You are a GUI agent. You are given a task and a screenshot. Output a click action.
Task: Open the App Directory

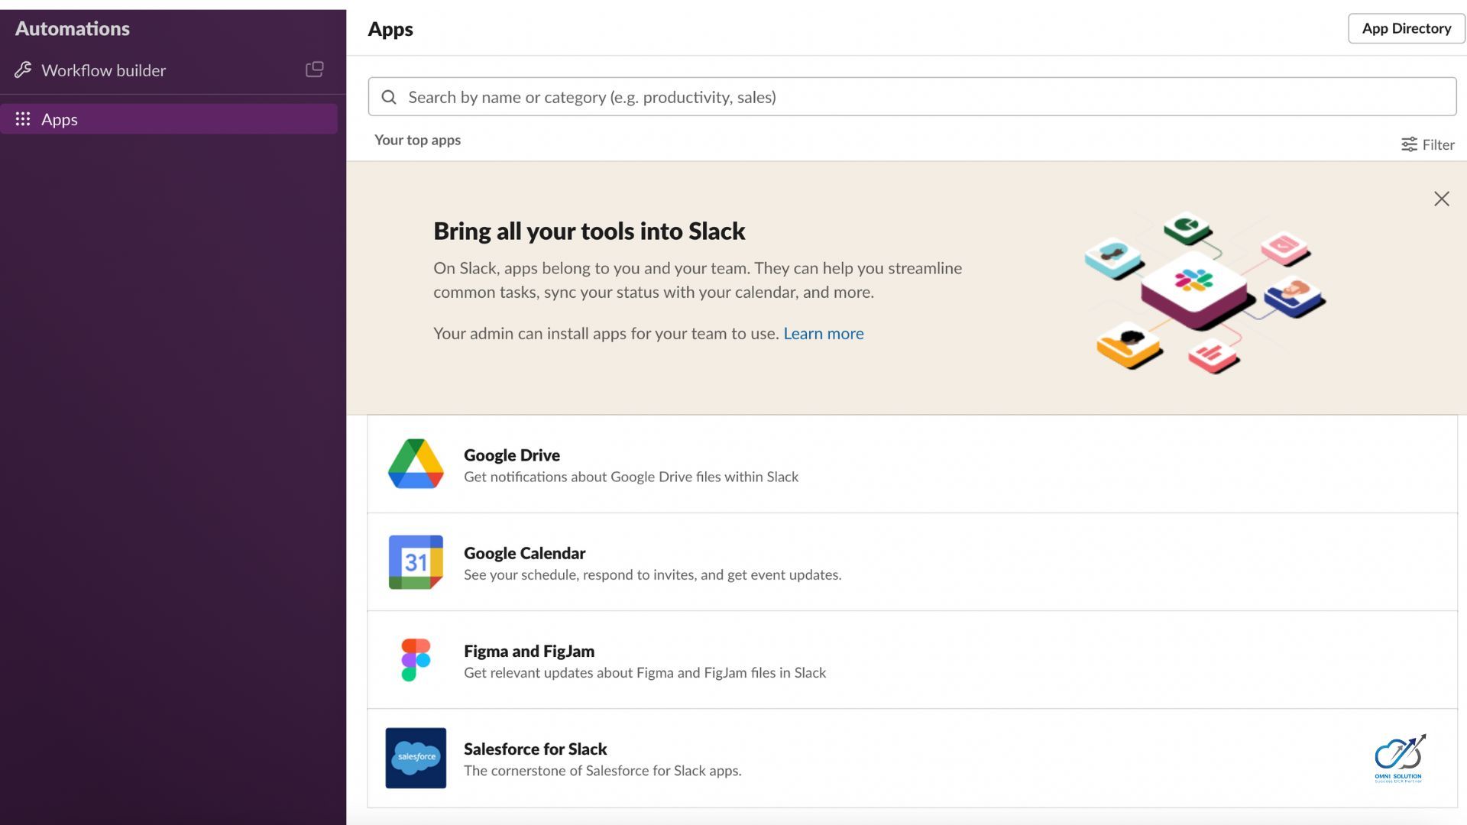[1406, 28]
